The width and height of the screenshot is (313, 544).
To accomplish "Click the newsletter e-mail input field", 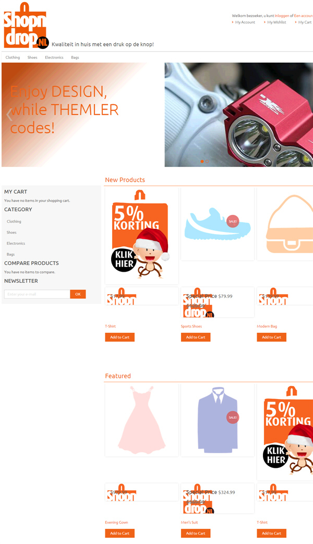I will (x=37, y=294).
